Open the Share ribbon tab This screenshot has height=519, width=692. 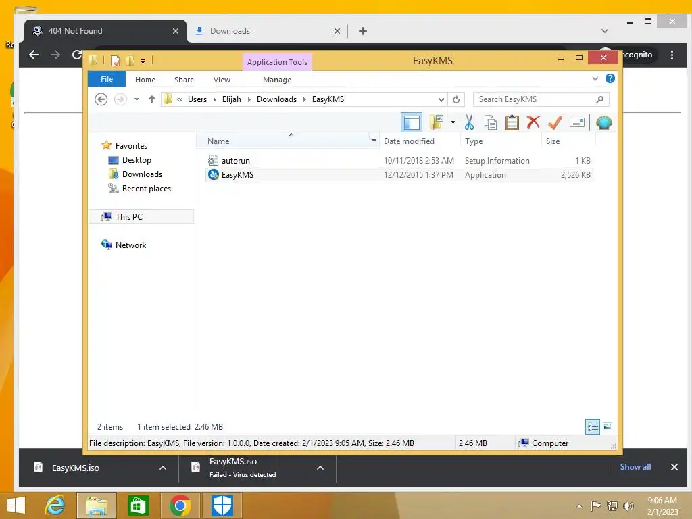[184, 80]
